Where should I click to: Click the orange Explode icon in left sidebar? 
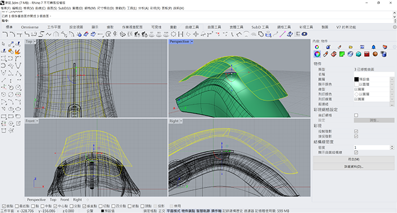pos(18,52)
